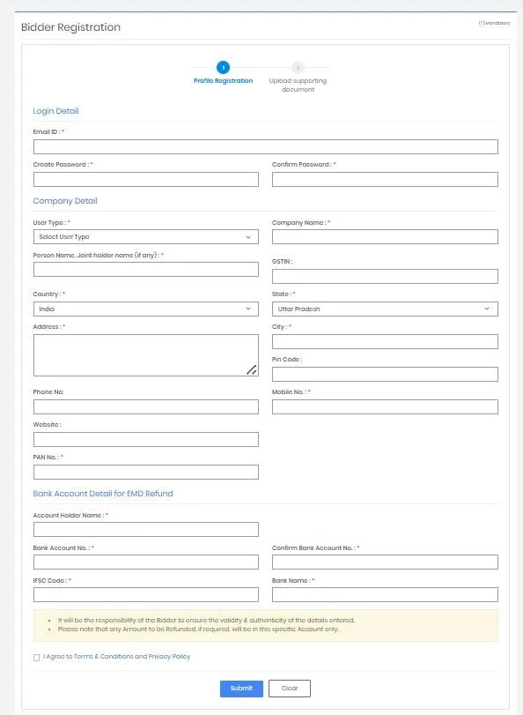Click the Account Holder Name field
This screenshot has height=715, width=523.
click(x=145, y=529)
